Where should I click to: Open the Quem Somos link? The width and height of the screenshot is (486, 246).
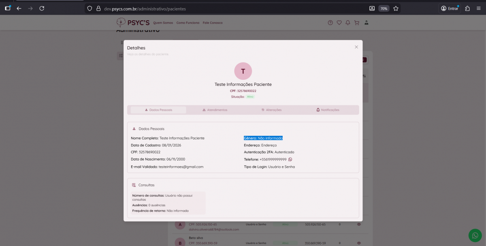coord(163,23)
